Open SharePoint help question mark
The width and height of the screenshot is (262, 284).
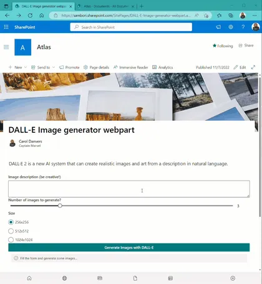243,27
